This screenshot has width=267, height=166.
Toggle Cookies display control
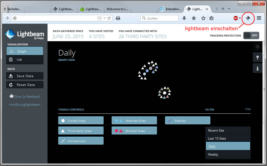tap(187, 121)
